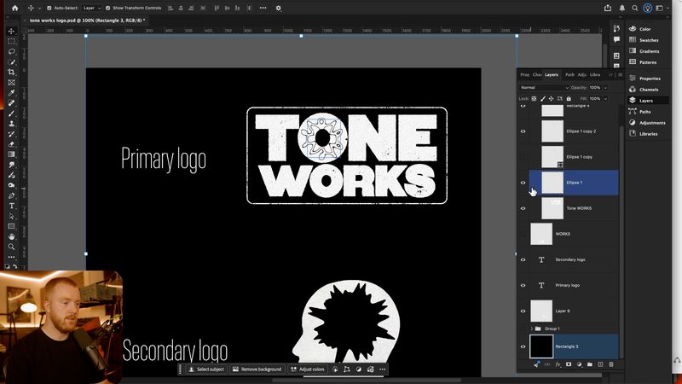Open the Opacity 100% dropdown arrow
The image size is (682, 384).
tap(605, 88)
